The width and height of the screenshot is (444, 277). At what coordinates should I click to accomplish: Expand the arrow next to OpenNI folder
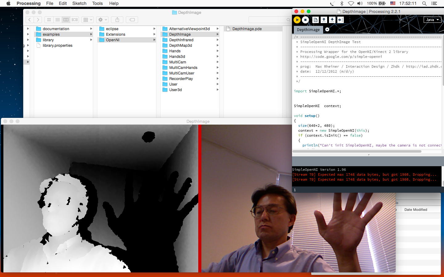(154, 40)
